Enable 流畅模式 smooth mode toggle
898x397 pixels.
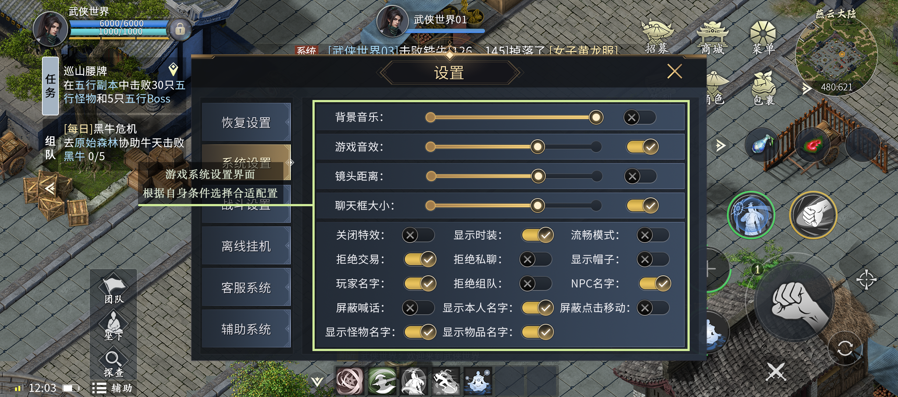click(653, 235)
